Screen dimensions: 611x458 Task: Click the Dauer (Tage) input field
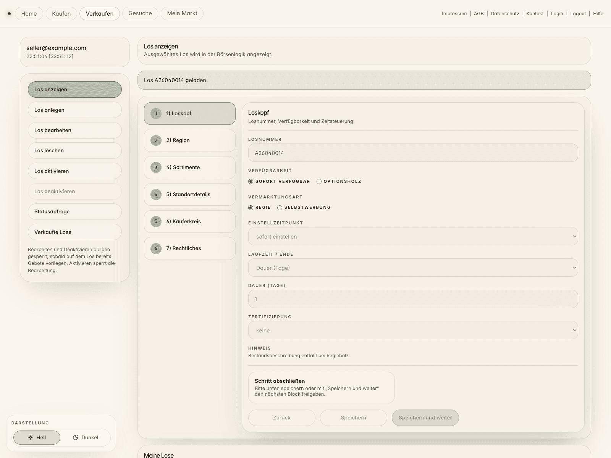[x=413, y=299]
